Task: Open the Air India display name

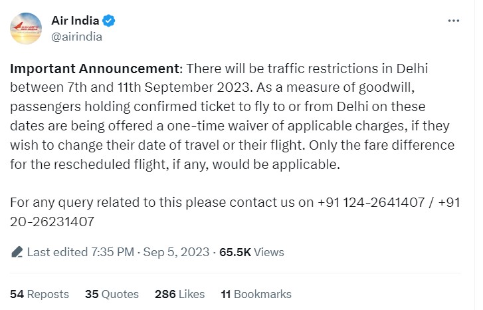Action: click(x=75, y=21)
